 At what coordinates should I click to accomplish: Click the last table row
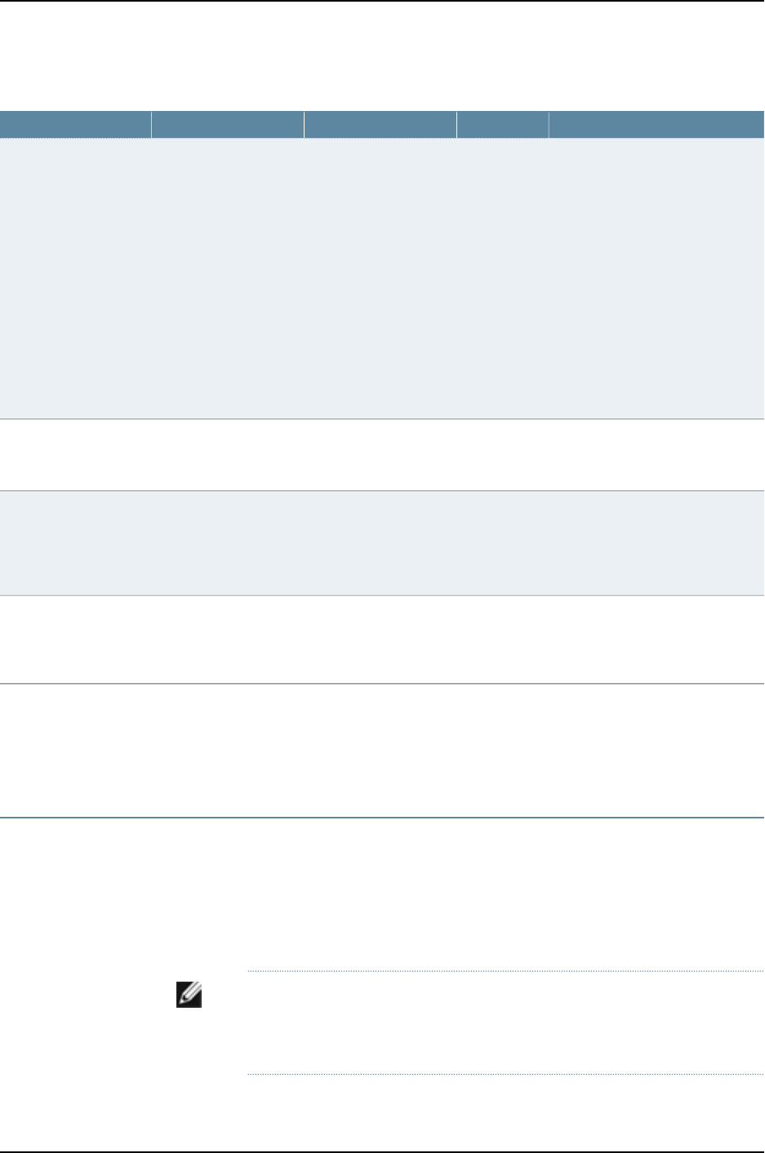coord(382,750)
